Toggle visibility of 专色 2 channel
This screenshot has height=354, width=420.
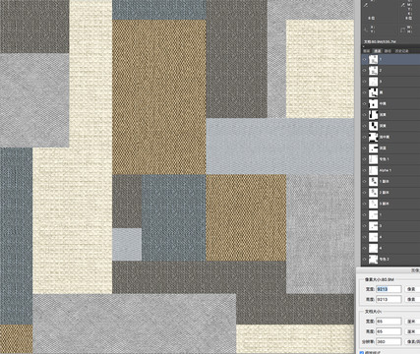[x=365, y=260]
